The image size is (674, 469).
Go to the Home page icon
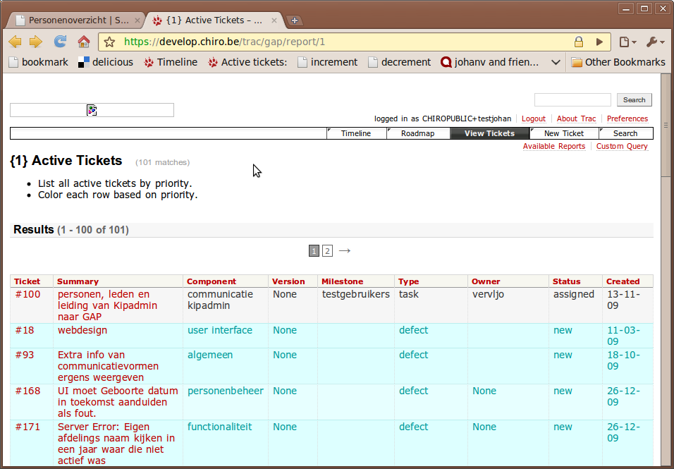[84, 42]
